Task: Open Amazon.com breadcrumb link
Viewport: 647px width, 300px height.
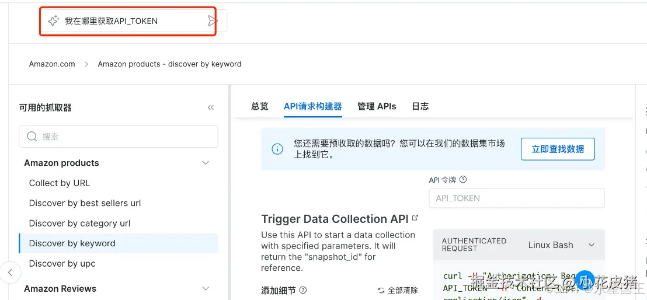Action: point(52,64)
